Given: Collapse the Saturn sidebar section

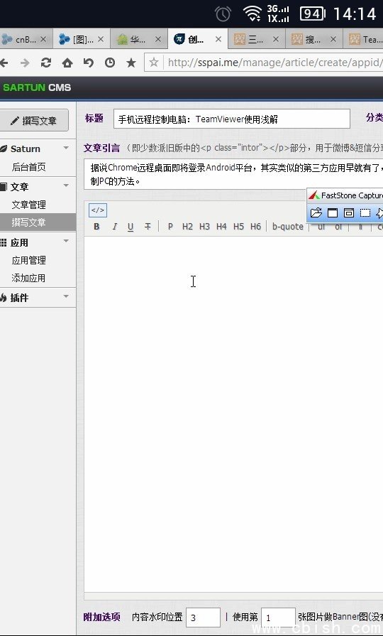Looking at the screenshot, I should click(x=66, y=148).
